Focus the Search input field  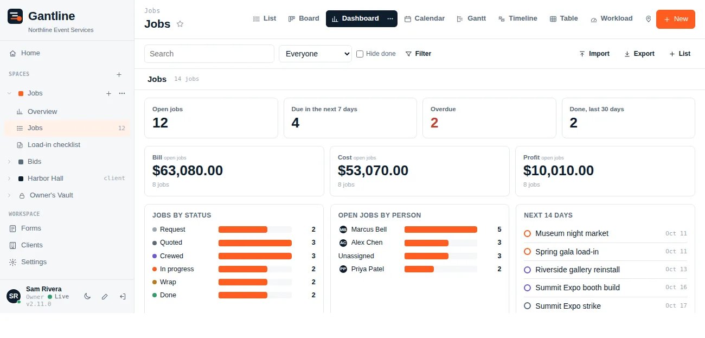point(209,54)
